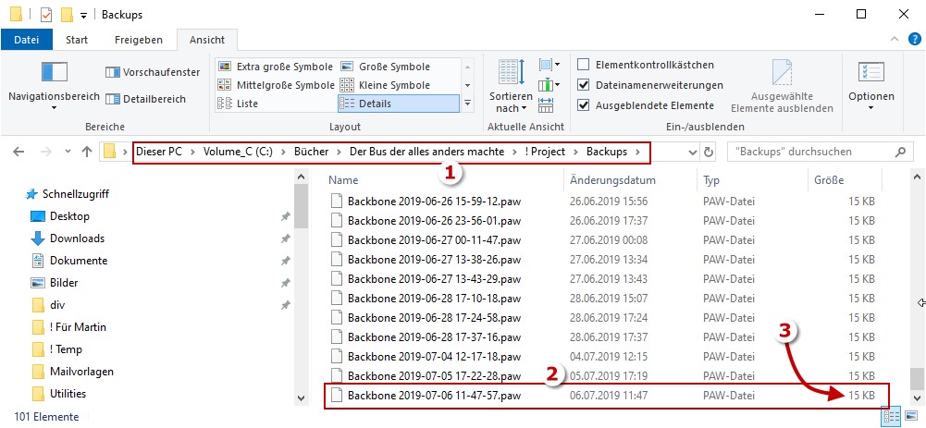This screenshot has height=428, width=926.
Task: Choose Große Symbole layout
Action: (x=387, y=67)
